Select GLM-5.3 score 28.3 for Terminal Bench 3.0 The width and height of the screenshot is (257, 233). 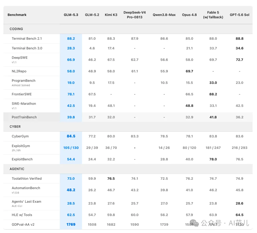[71, 48]
